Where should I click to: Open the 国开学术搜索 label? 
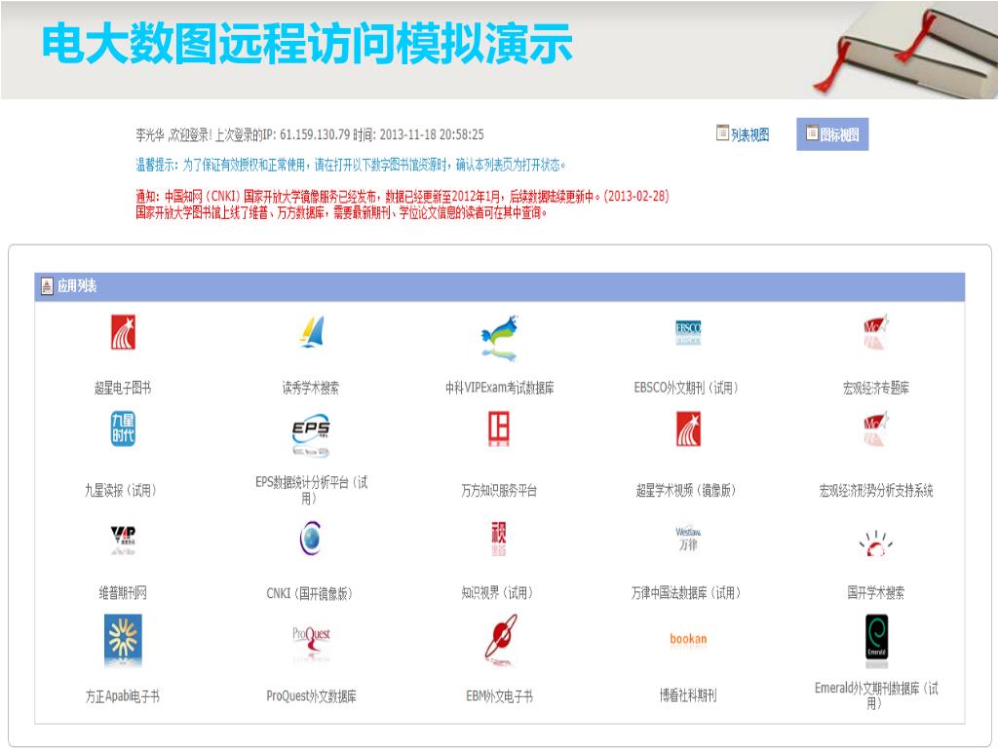click(876, 593)
